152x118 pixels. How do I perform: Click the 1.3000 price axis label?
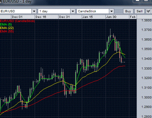point(147,97)
